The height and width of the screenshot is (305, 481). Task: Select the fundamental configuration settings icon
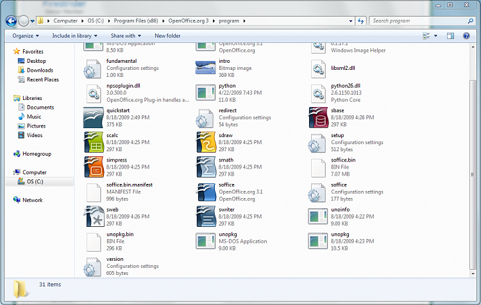click(x=92, y=69)
